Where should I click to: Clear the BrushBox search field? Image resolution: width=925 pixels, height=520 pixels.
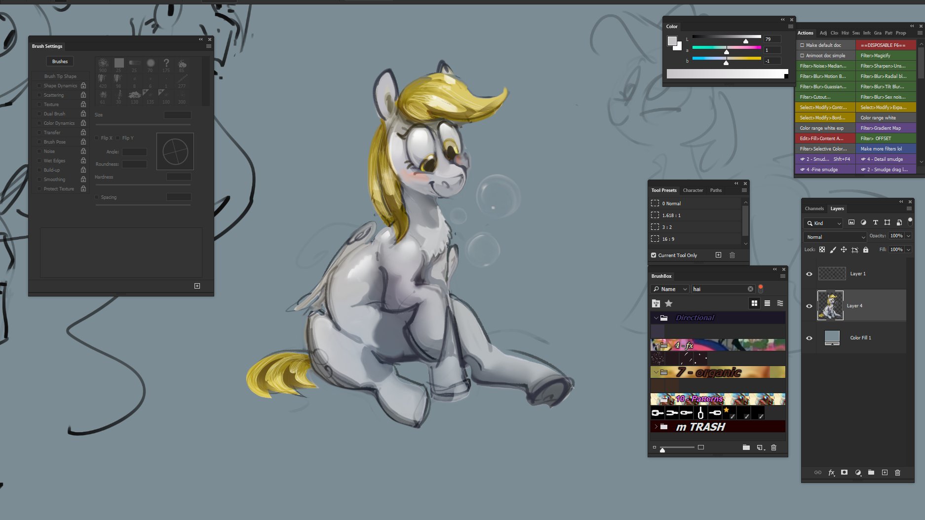click(750, 289)
